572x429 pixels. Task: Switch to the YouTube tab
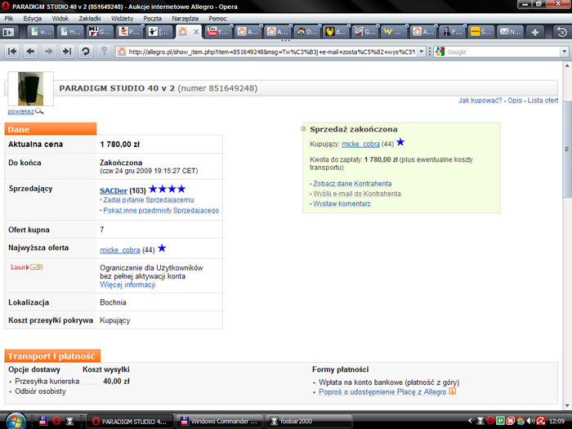[218, 32]
